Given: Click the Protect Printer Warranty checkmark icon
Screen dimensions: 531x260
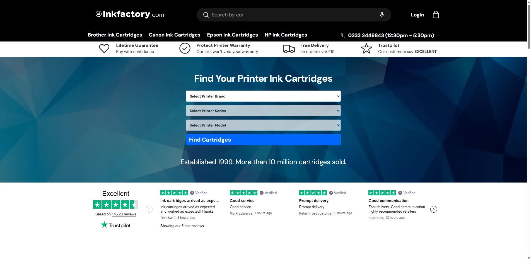Looking at the screenshot, I should 185,48.
